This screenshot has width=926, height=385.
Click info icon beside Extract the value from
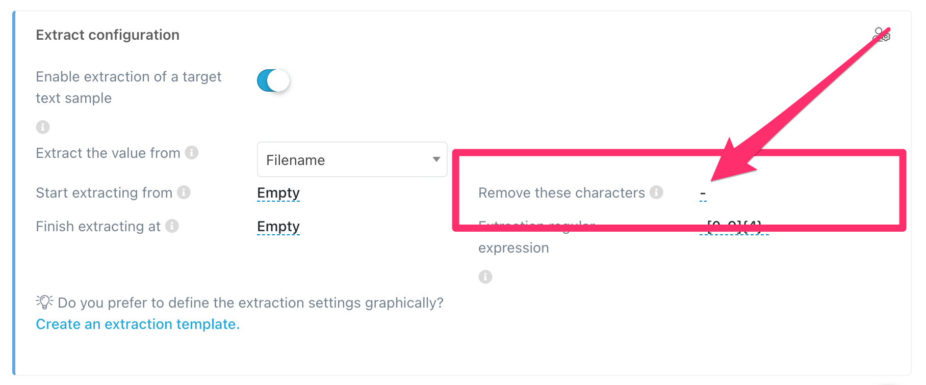pos(192,152)
